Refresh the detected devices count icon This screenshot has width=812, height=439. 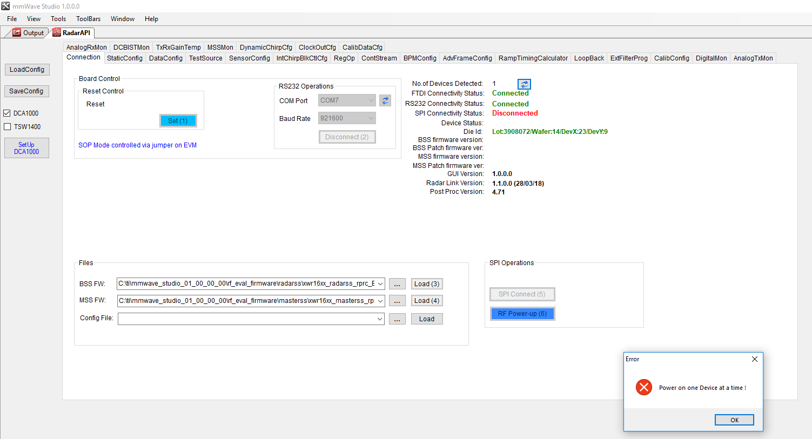tap(524, 84)
